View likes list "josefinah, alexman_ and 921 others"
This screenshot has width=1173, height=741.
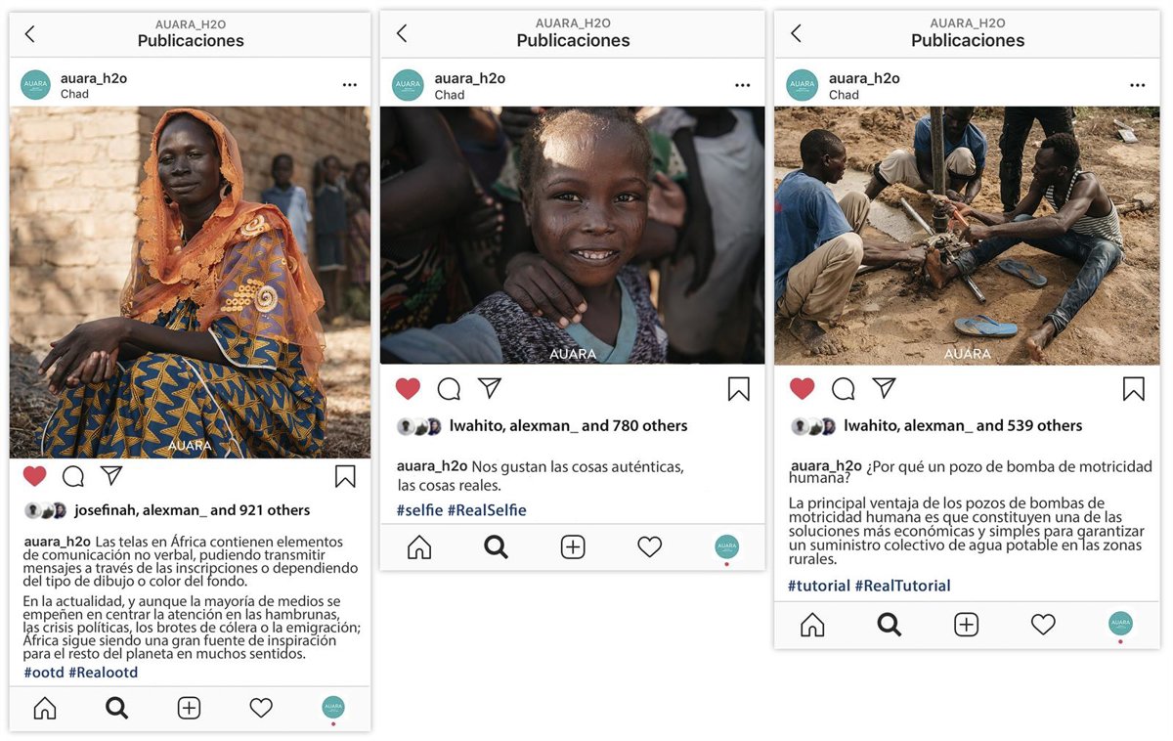pos(192,510)
